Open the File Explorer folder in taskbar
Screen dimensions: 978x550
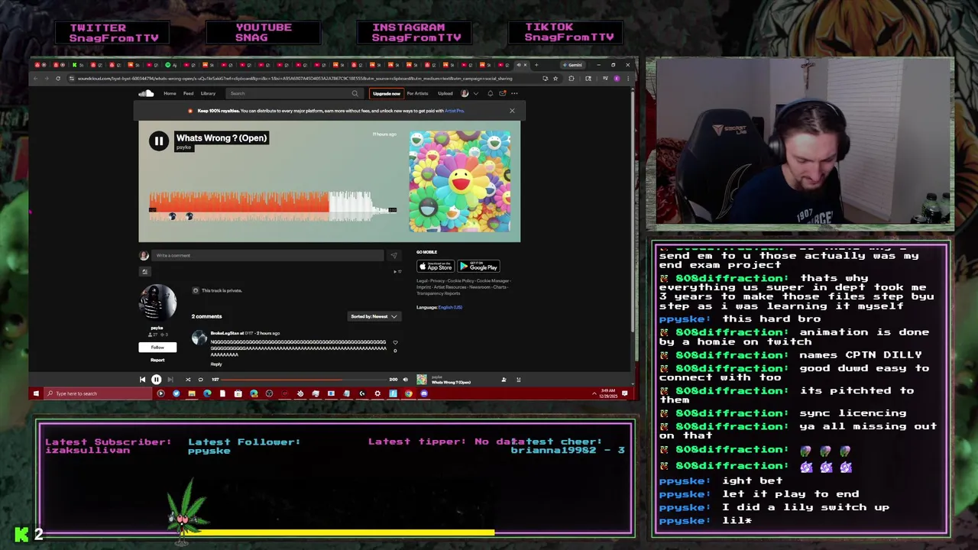pyautogui.click(x=191, y=393)
